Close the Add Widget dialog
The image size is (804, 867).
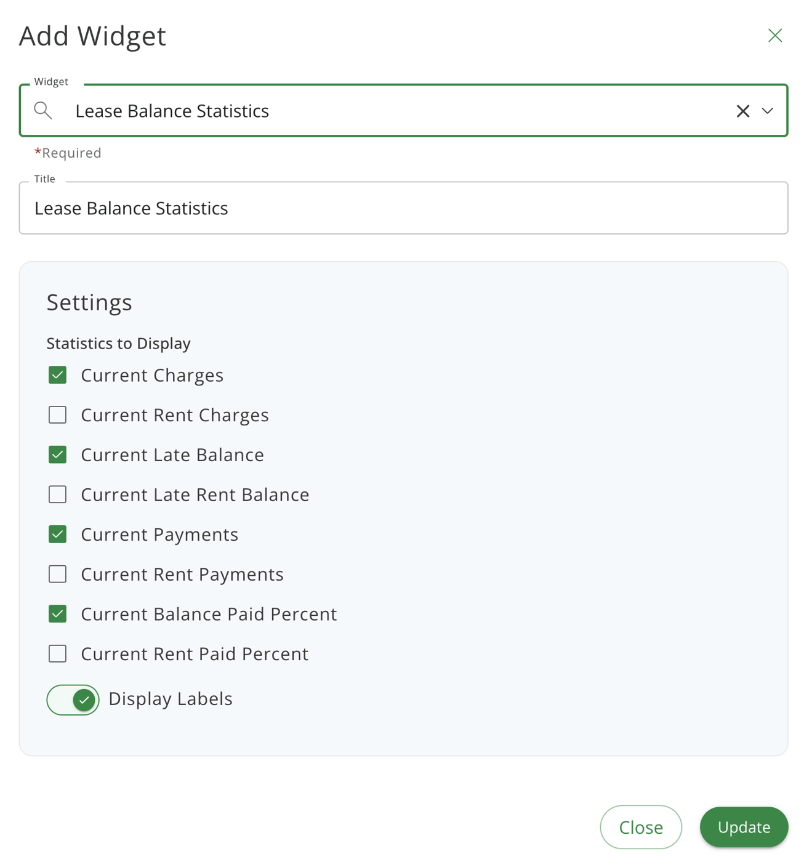point(774,35)
